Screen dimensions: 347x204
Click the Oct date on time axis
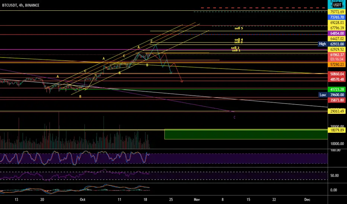(83, 200)
